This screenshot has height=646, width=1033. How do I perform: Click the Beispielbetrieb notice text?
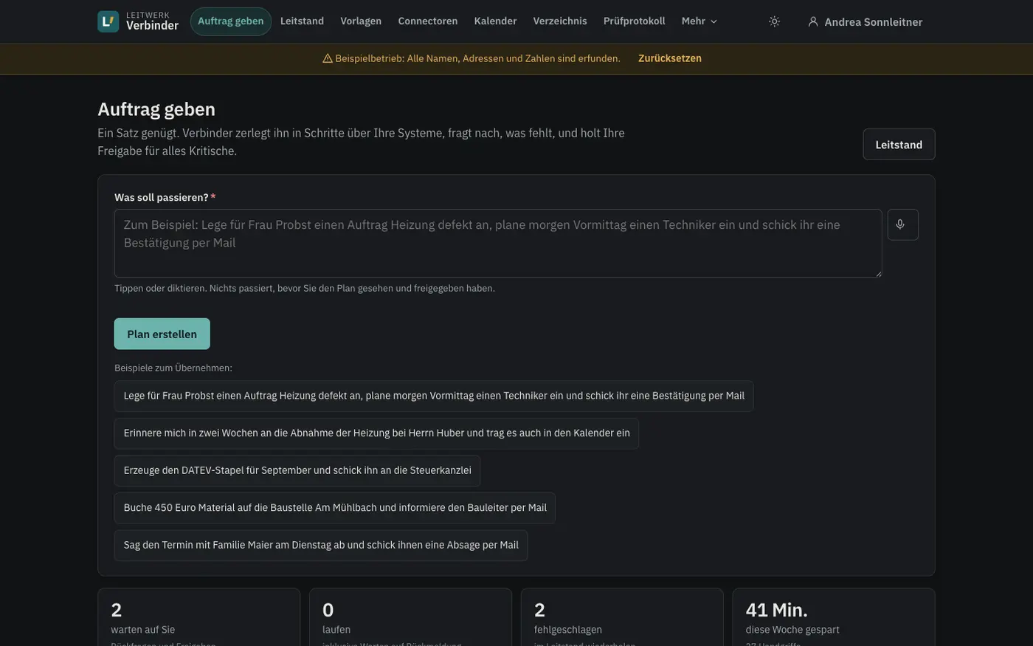click(477, 58)
